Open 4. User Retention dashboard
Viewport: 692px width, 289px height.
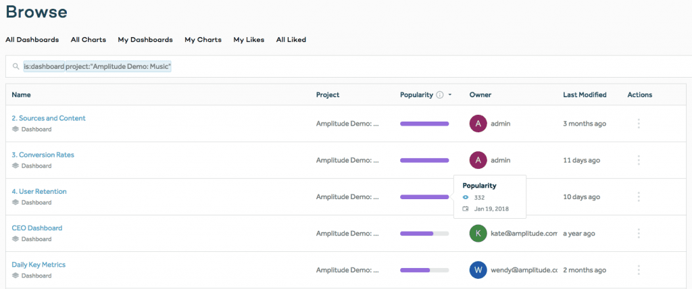coord(39,192)
